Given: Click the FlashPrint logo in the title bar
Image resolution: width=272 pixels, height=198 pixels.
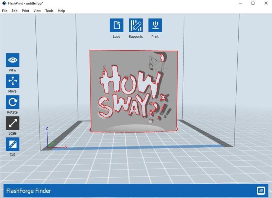Looking at the screenshot, I should click(4, 3).
